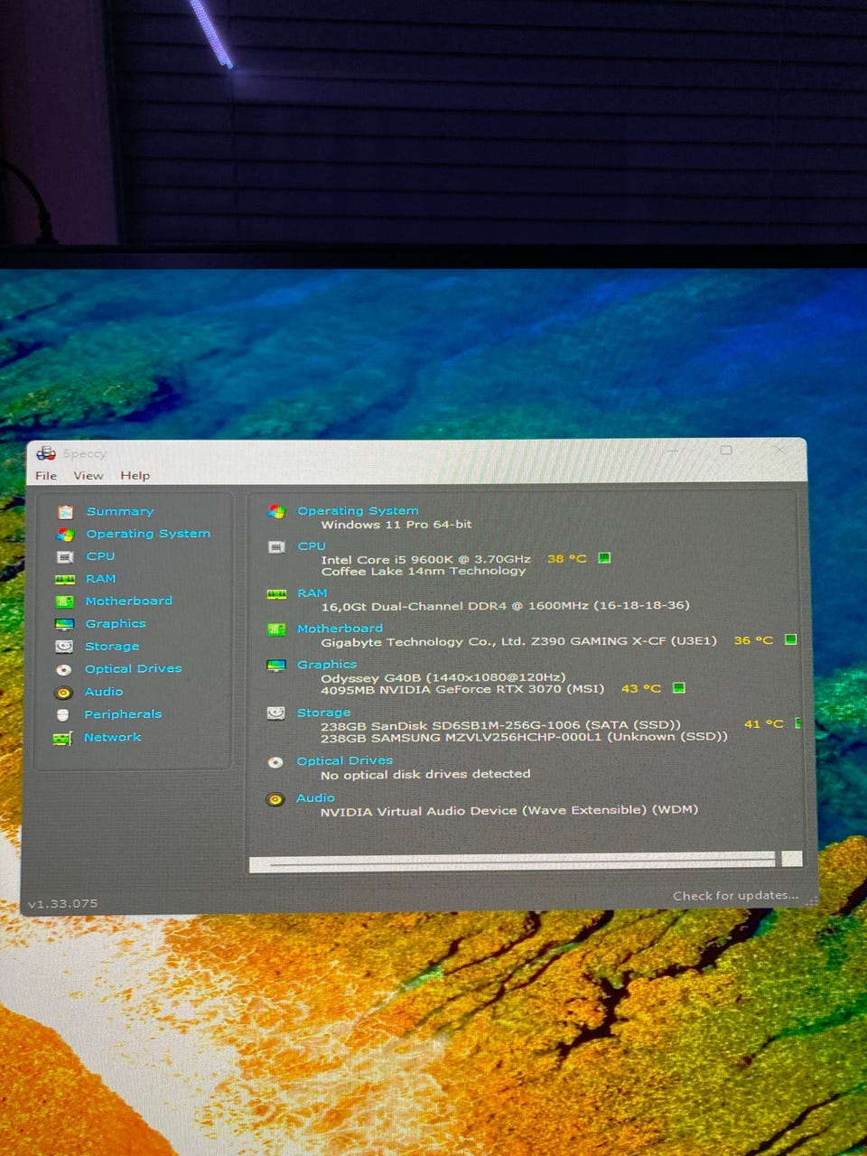The image size is (867, 1156).
Task: Click the Graphics monitor icon in sidebar
Action: (65, 624)
